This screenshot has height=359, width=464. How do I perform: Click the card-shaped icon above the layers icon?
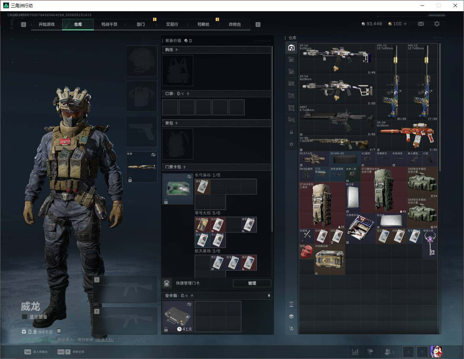pyautogui.click(x=291, y=304)
